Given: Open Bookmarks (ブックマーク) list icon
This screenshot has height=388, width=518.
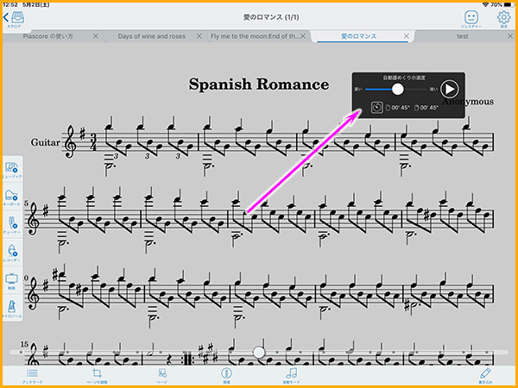Looking at the screenshot, I should click(32, 376).
